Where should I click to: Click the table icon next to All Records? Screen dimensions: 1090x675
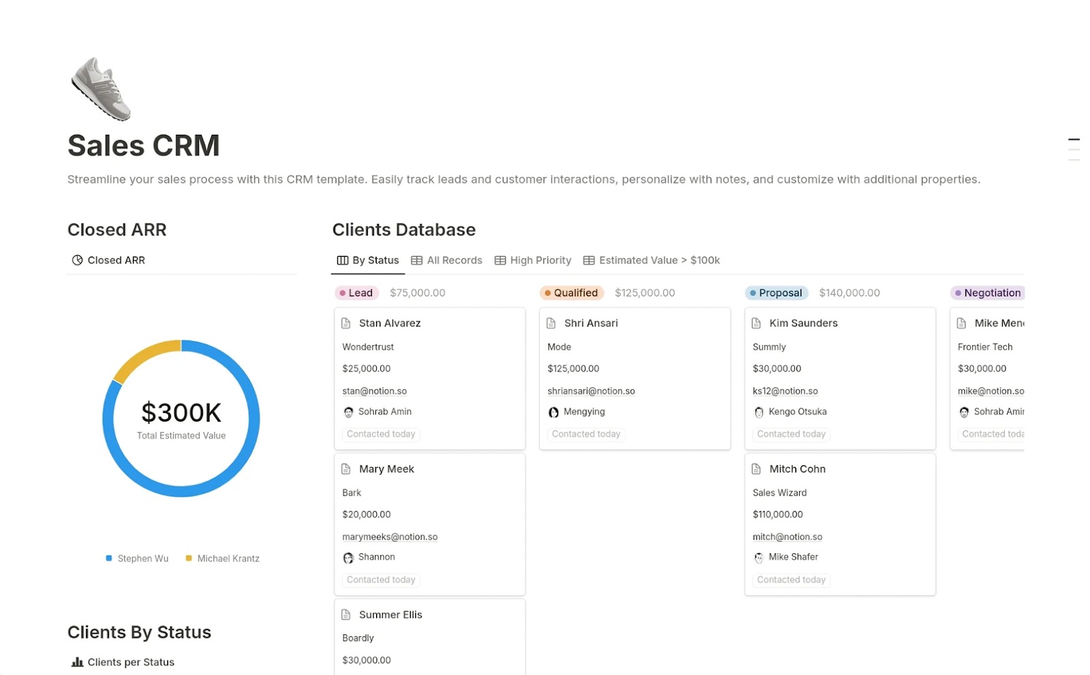pos(416,260)
